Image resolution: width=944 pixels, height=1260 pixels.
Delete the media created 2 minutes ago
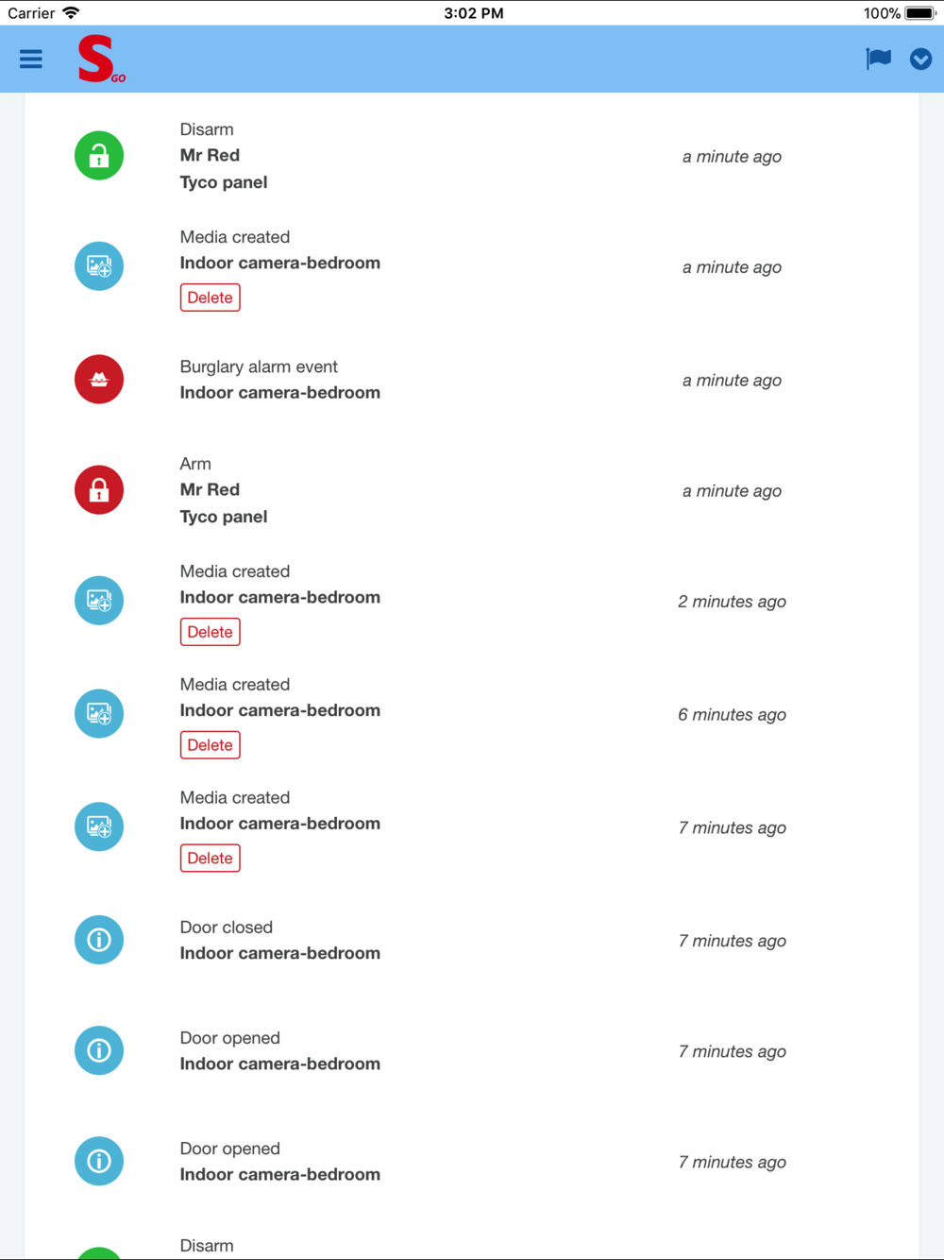point(210,632)
